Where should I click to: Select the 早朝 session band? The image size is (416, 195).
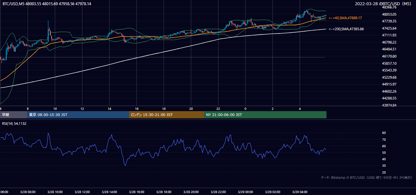tap(13, 115)
